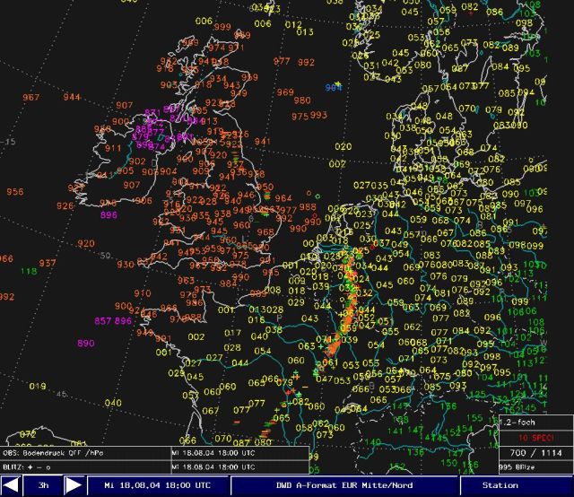574x497 pixels.
Task: Click the left arrow to step back
Action: (12, 485)
